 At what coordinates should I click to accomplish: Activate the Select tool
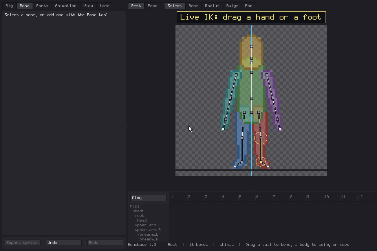(174, 6)
